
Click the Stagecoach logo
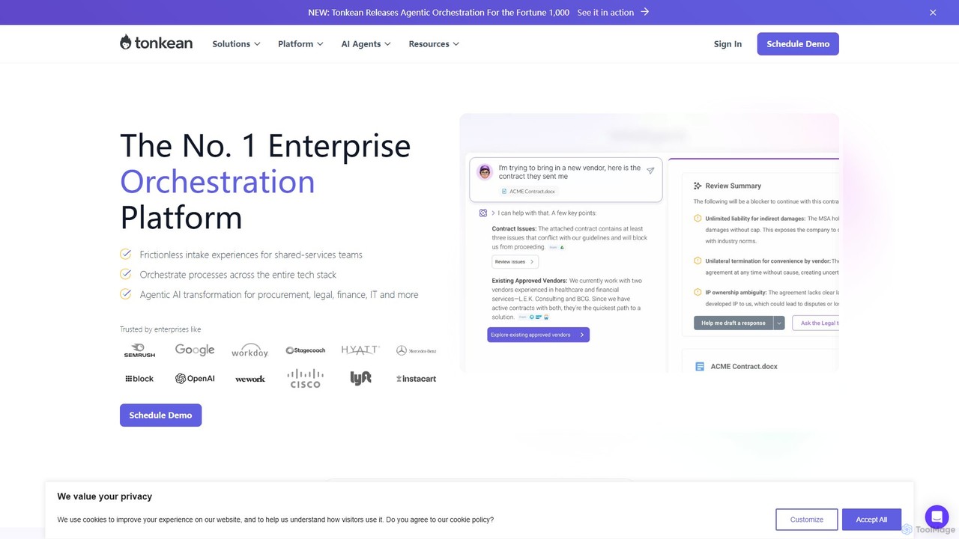(x=305, y=350)
